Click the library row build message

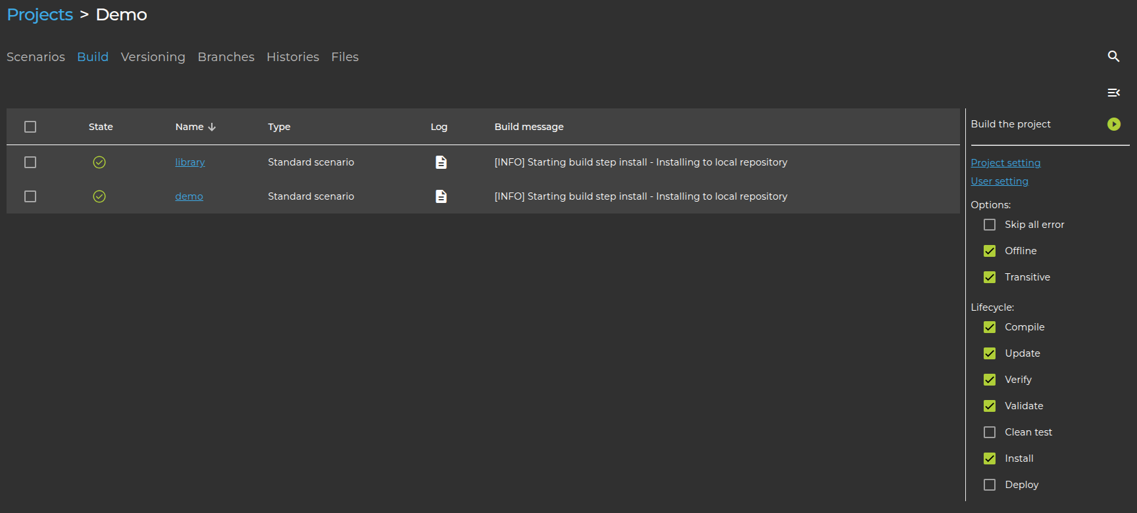[x=641, y=162]
